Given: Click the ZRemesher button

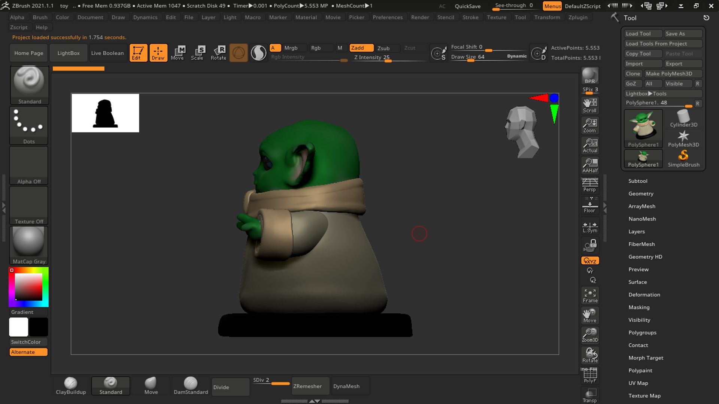Looking at the screenshot, I should click(x=310, y=386).
